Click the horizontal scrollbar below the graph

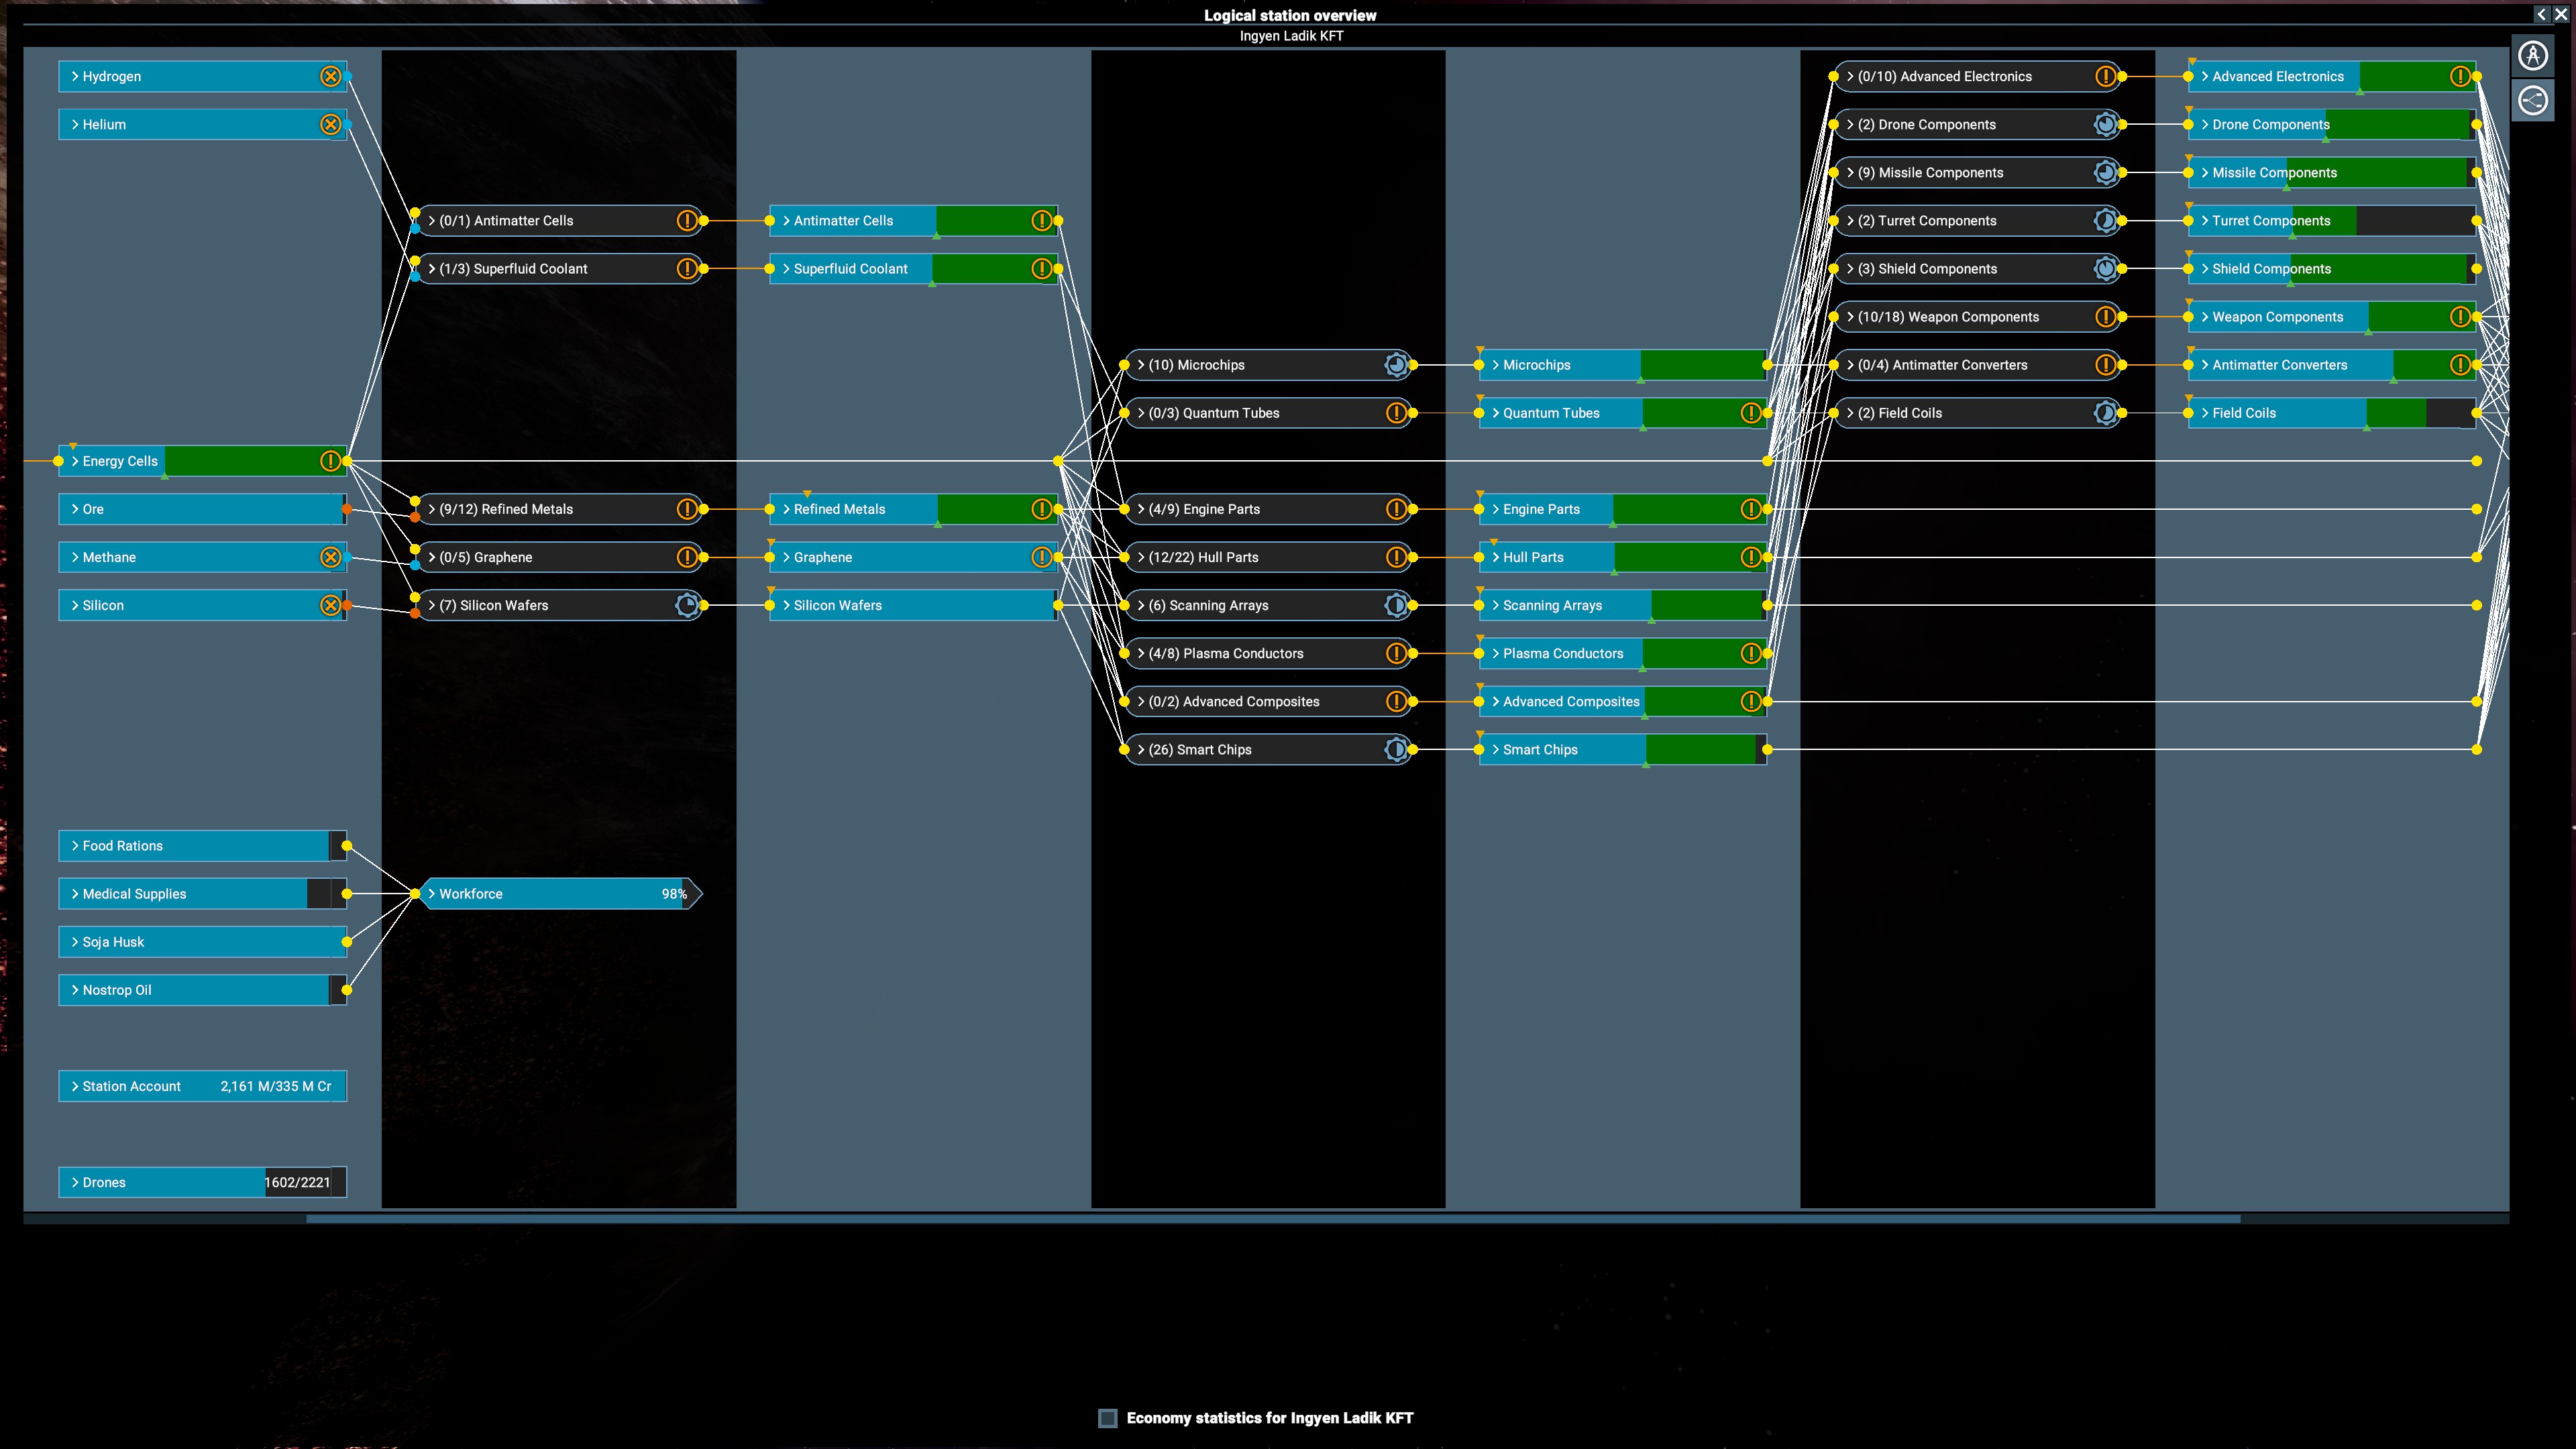(x=1273, y=1218)
